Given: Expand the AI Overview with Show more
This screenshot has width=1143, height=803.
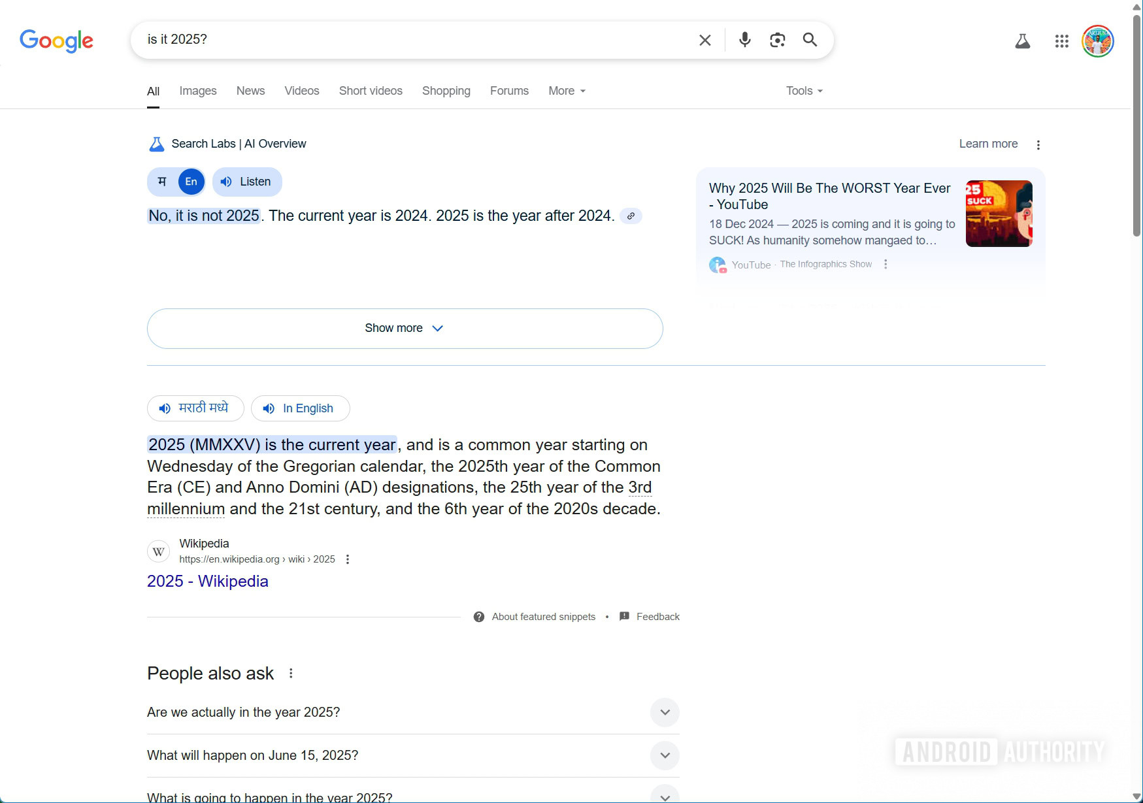Looking at the screenshot, I should point(405,328).
